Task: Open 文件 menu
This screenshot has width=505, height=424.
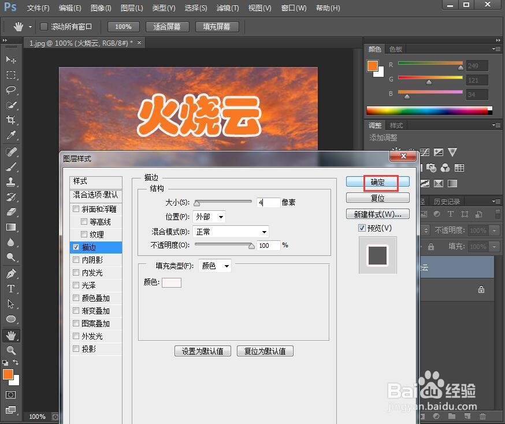Action: tap(38, 8)
